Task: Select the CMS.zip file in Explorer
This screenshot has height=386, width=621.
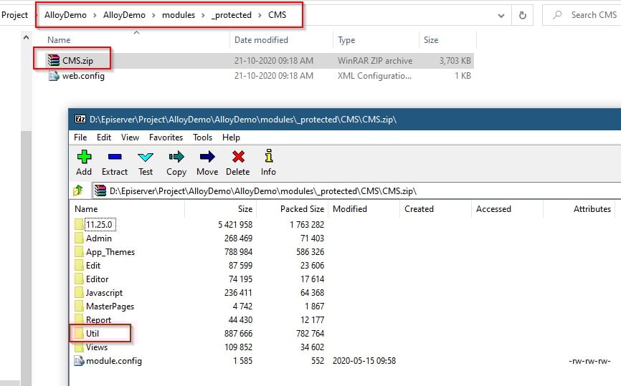Action: click(77, 61)
